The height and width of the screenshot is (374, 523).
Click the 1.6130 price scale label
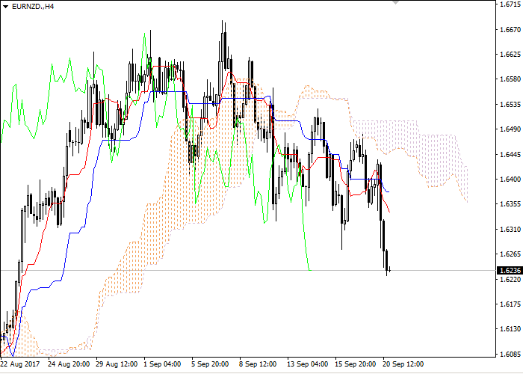tap(510, 329)
